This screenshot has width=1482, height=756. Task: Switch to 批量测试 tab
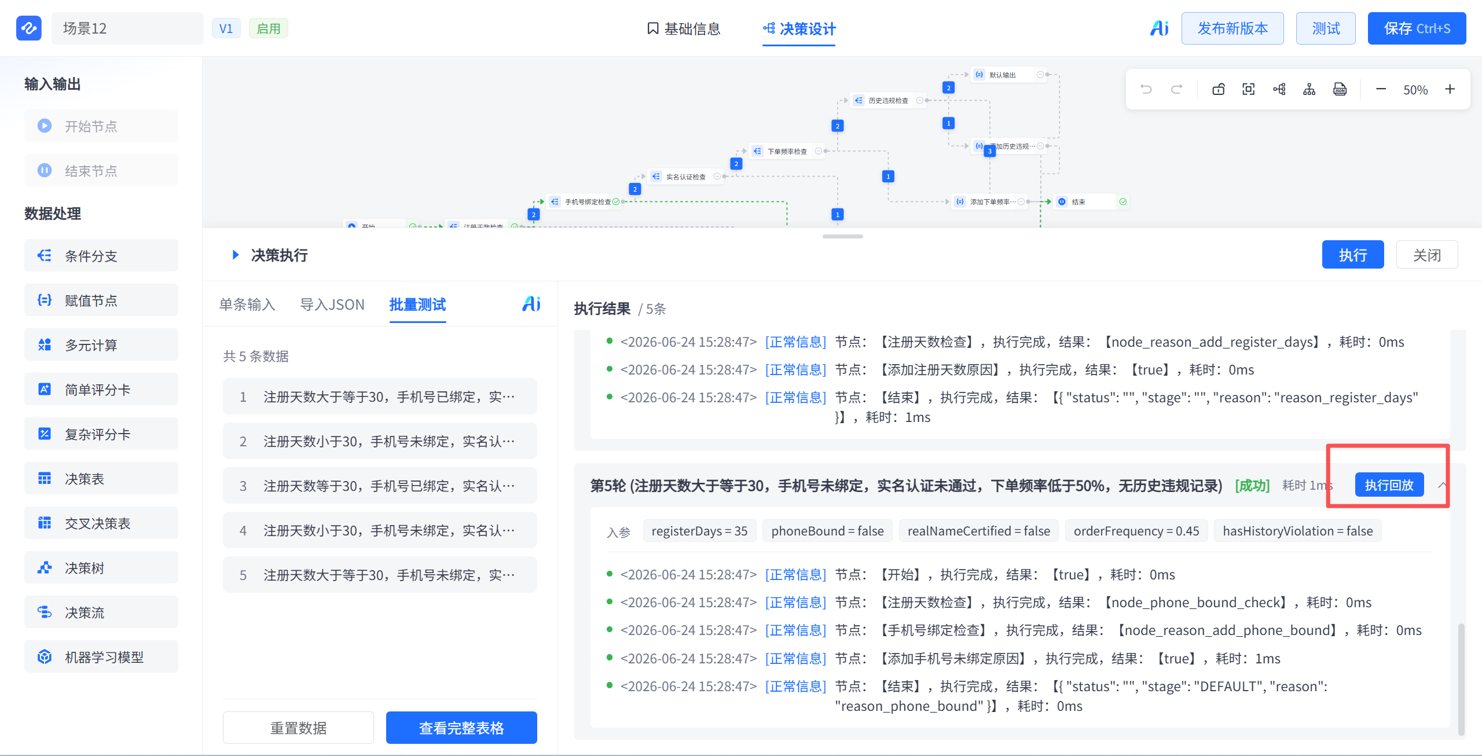click(417, 304)
